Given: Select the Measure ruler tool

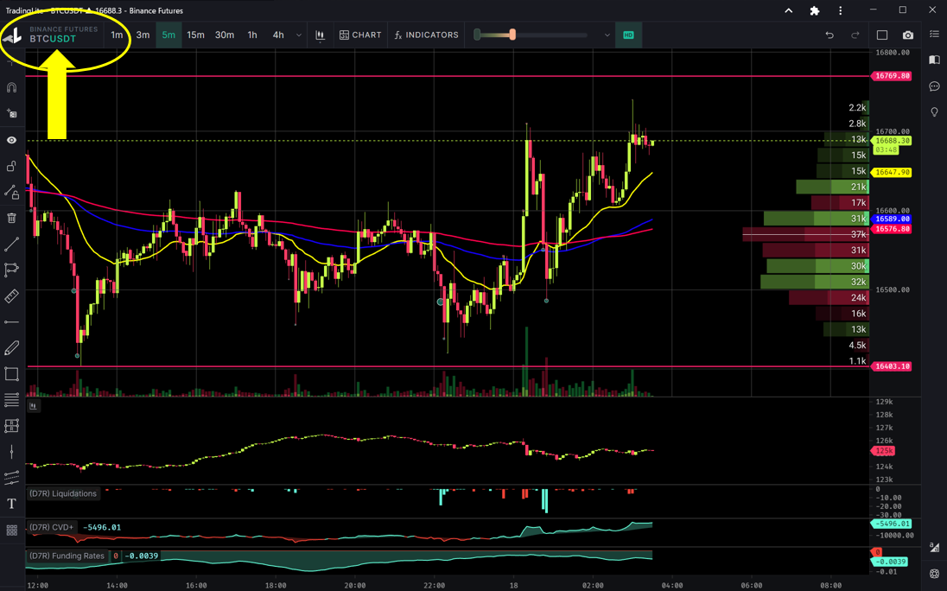Looking at the screenshot, I should [x=11, y=295].
